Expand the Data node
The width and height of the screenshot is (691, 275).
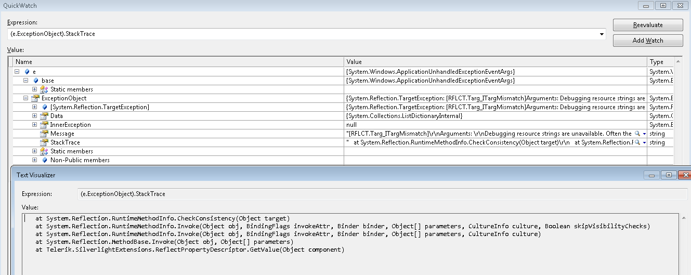tap(35, 116)
